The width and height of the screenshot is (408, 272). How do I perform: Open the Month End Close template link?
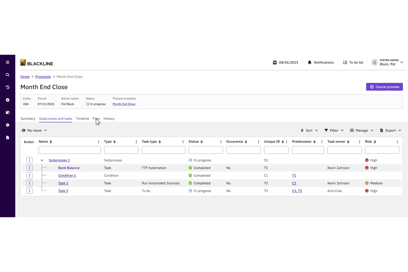[x=124, y=104]
